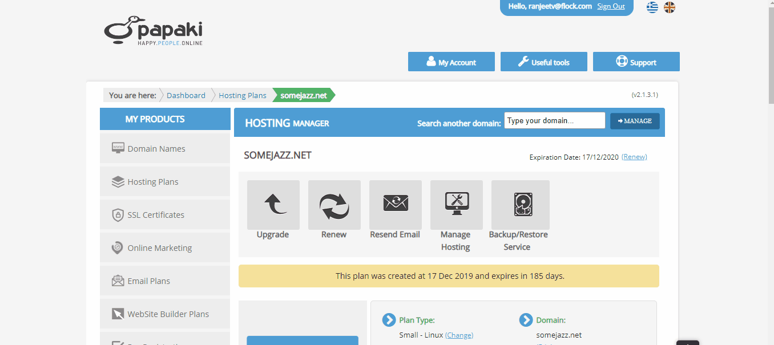Screen dimensions: 774x345
Task: Open the Support menu
Action: [x=636, y=62]
